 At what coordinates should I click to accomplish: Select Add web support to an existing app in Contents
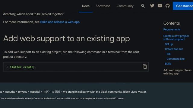point(177,72)
